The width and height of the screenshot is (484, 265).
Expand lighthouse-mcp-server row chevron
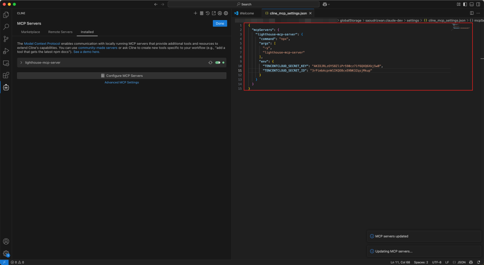pyautogui.click(x=22, y=63)
